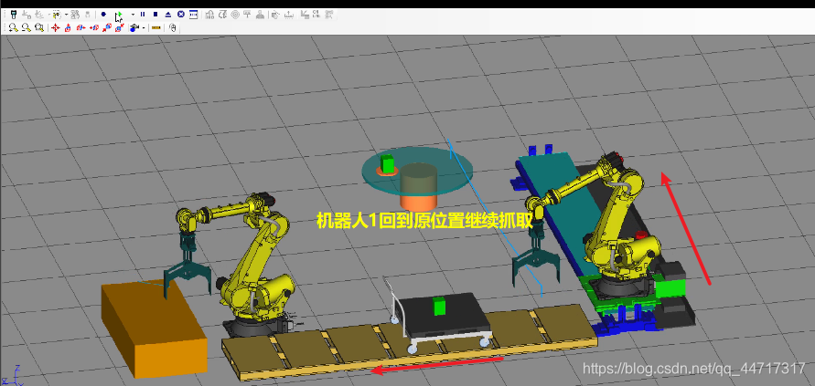The width and height of the screenshot is (815, 386).
Task: Click the greyed ISO view toolbar icon
Action: [x=209, y=15]
